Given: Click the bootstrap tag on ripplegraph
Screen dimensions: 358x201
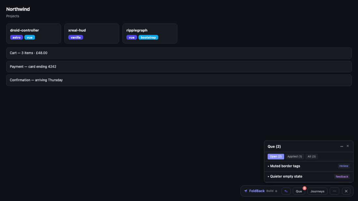Looking at the screenshot, I should pyautogui.click(x=148, y=37).
